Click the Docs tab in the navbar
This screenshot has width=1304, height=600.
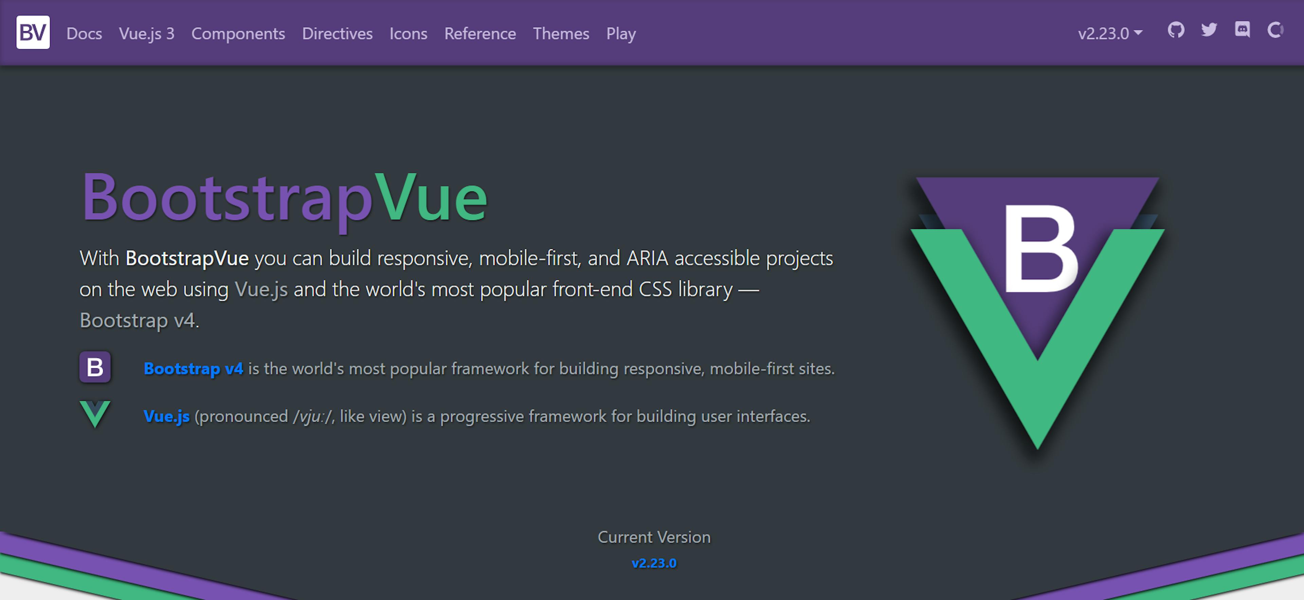pos(84,33)
